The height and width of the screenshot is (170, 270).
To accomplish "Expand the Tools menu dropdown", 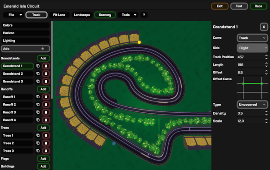I will tap(129, 15).
